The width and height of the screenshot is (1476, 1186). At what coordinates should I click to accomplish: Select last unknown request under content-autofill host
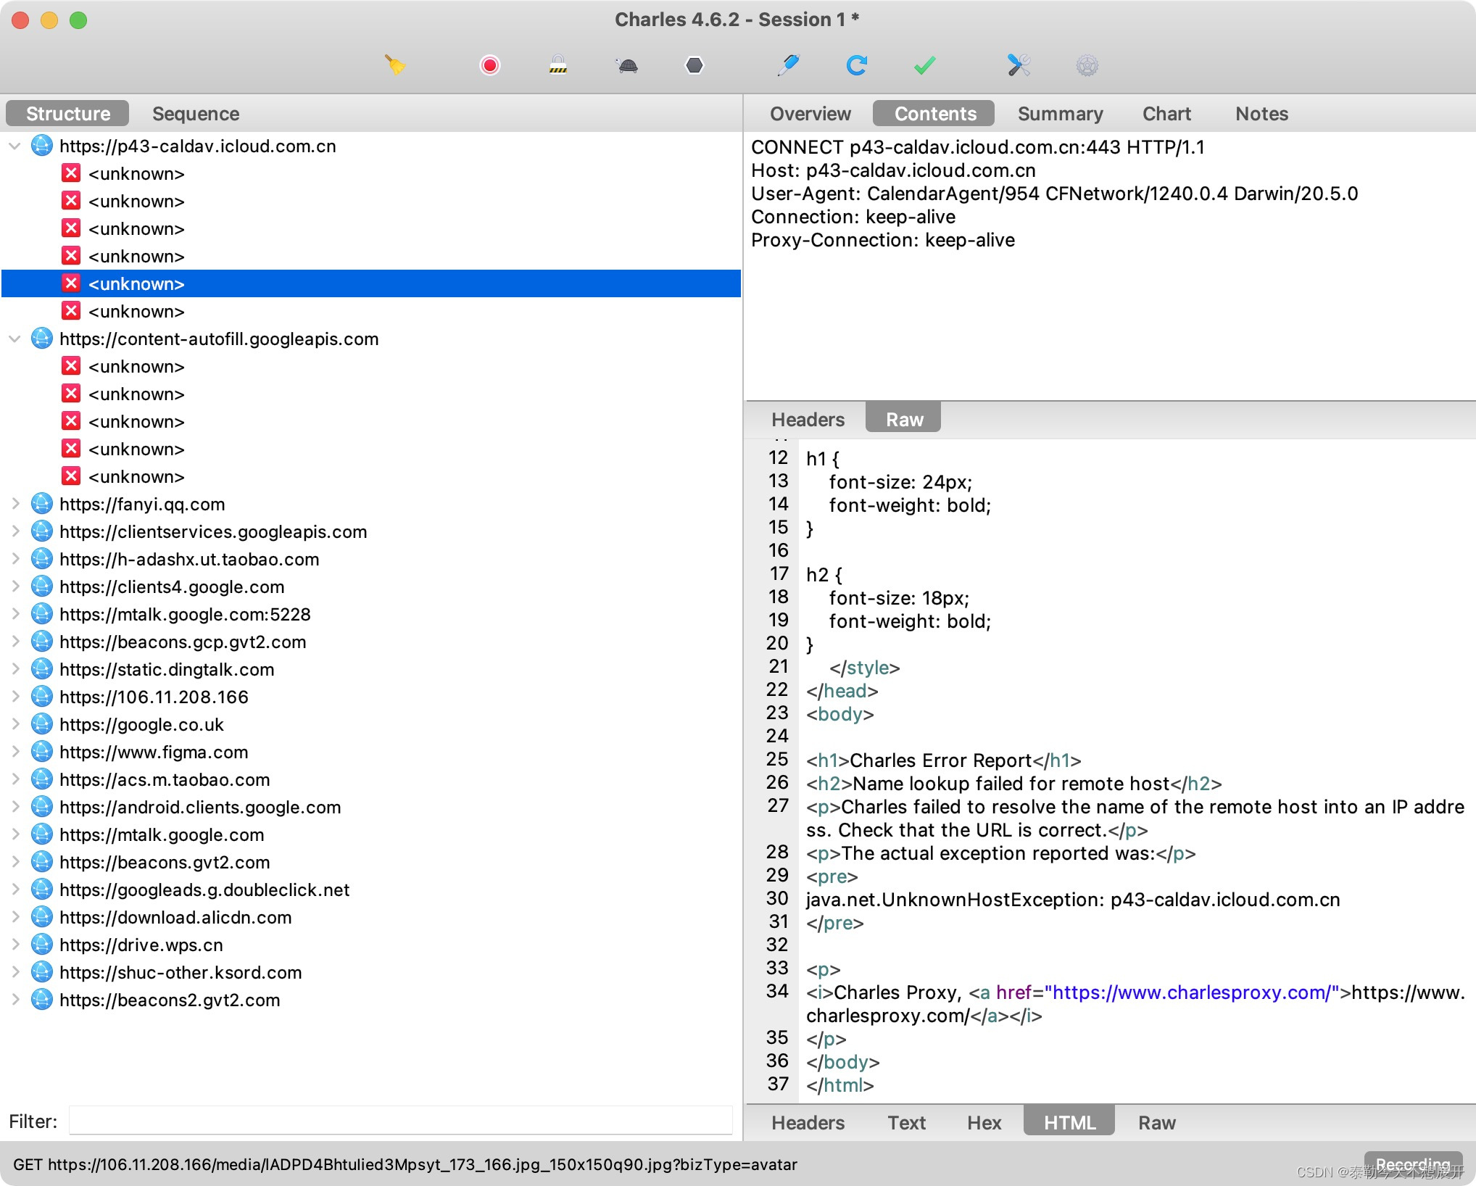(x=371, y=477)
